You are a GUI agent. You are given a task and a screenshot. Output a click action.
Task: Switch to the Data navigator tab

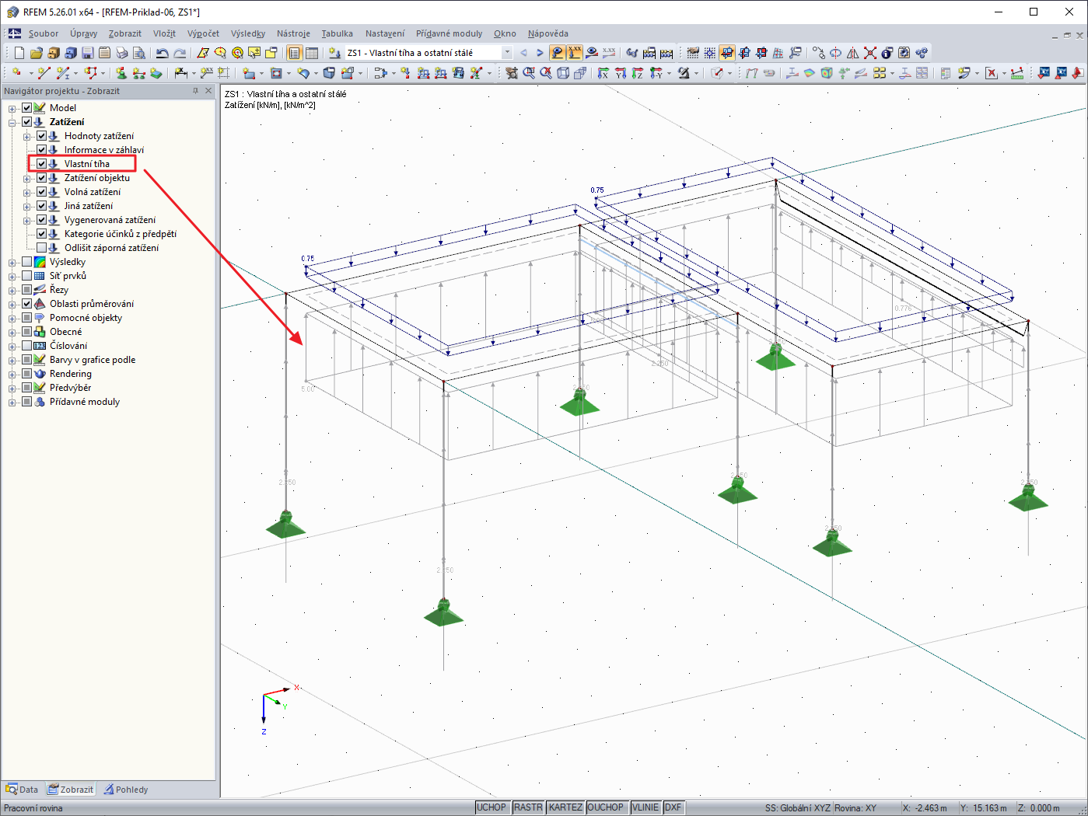pos(23,790)
